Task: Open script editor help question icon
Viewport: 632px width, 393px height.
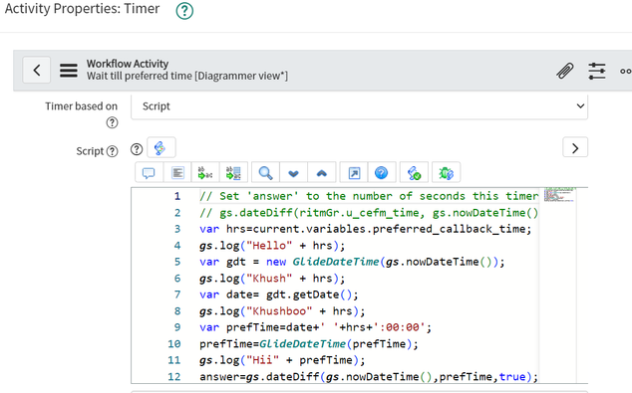Action: pyautogui.click(x=137, y=149)
